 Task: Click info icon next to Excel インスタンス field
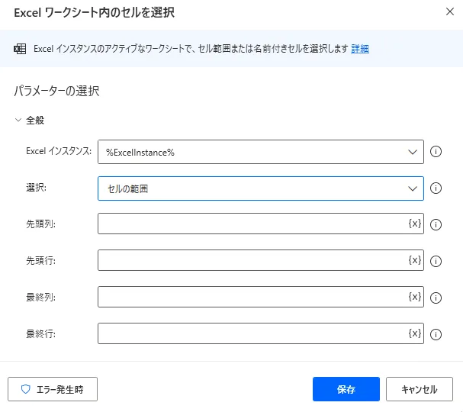(437, 152)
